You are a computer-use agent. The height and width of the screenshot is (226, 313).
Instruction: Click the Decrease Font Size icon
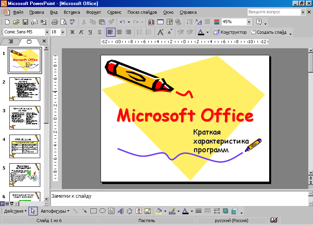(x=170, y=32)
